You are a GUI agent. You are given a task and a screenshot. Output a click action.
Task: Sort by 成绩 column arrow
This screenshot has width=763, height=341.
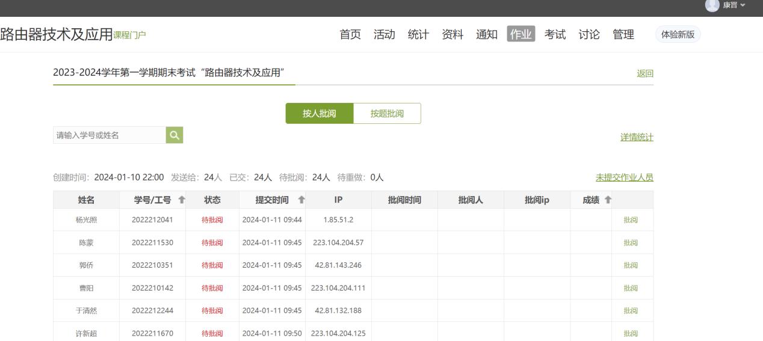click(607, 200)
